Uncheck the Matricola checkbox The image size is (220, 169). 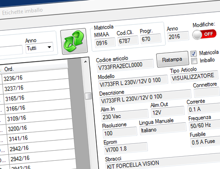[193, 54]
